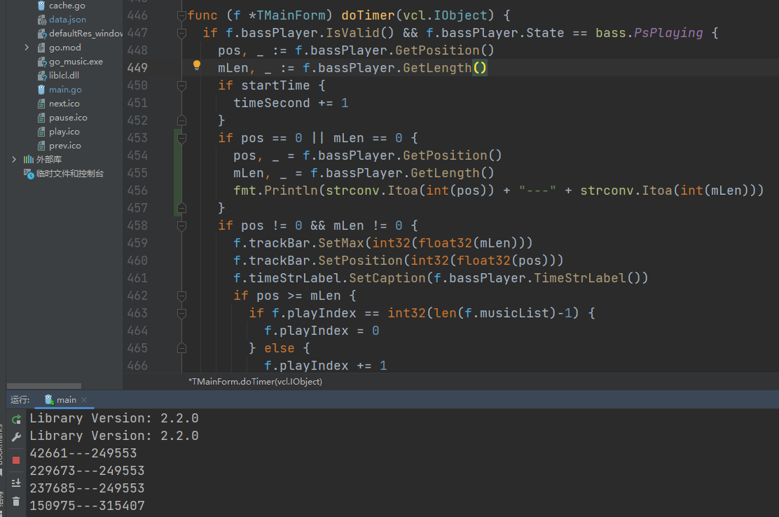The image size is (779, 517).
Task: Collapse the fold marker on line 453
Action: pyautogui.click(x=182, y=138)
